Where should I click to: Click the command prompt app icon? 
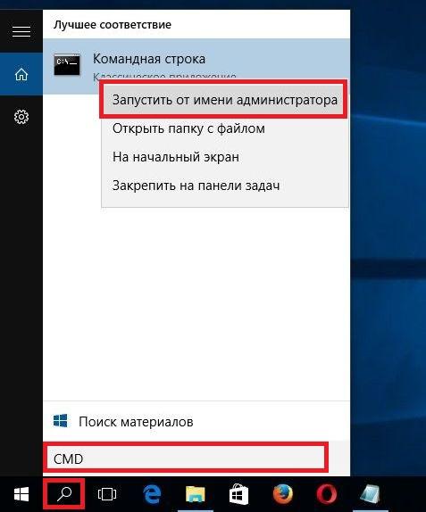click(67, 64)
